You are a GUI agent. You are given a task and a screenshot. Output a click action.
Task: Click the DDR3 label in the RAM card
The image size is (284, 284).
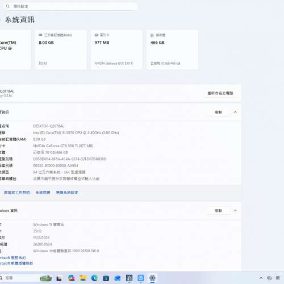click(43, 63)
